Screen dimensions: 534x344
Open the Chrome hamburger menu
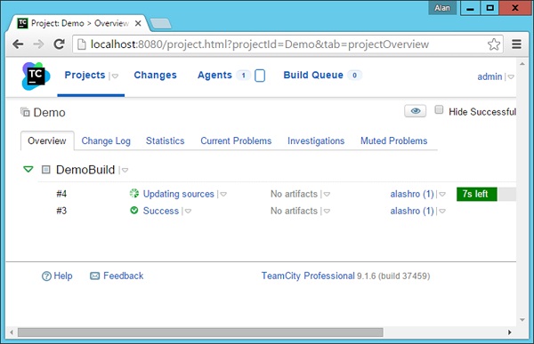516,44
